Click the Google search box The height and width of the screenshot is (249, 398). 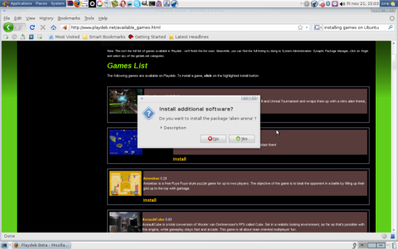[355, 27]
